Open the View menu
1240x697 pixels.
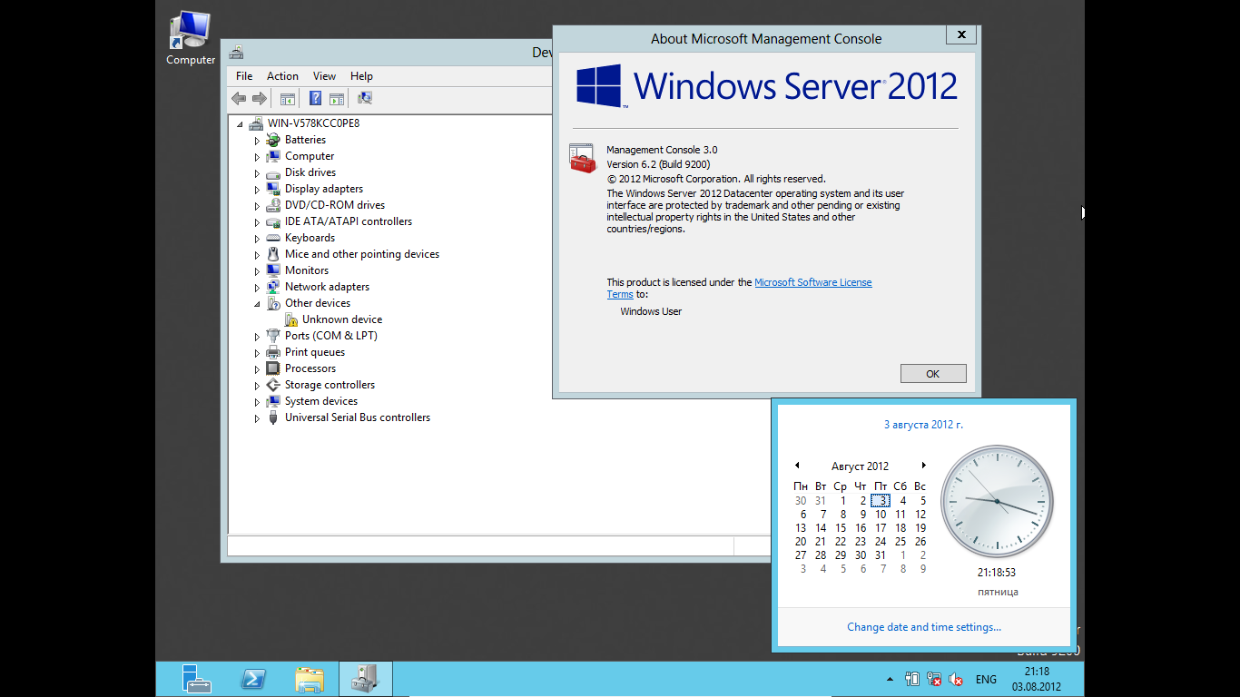pos(324,76)
